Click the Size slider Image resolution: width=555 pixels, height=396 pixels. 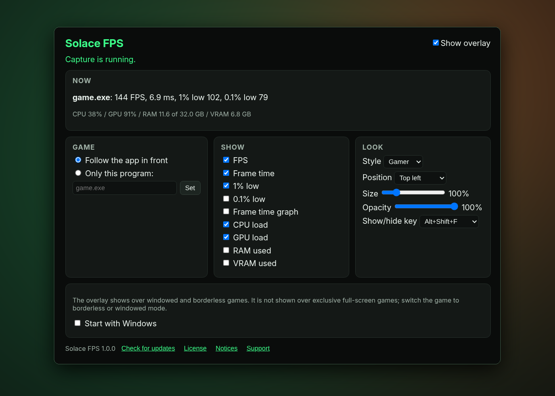[x=413, y=193]
